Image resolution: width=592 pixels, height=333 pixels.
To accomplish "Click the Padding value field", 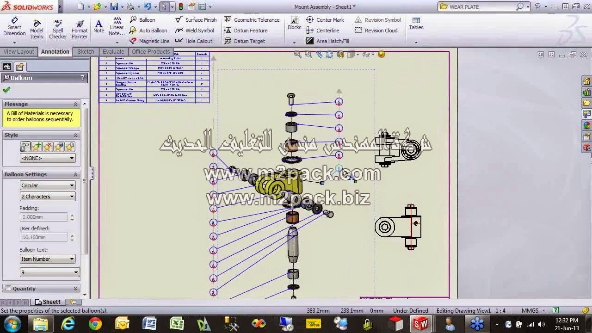I will (44, 217).
